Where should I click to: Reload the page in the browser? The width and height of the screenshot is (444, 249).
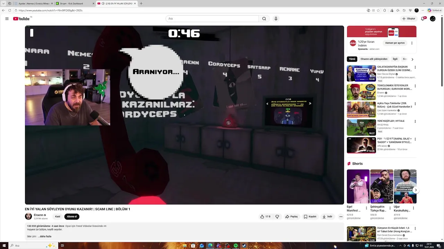[9, 10]
